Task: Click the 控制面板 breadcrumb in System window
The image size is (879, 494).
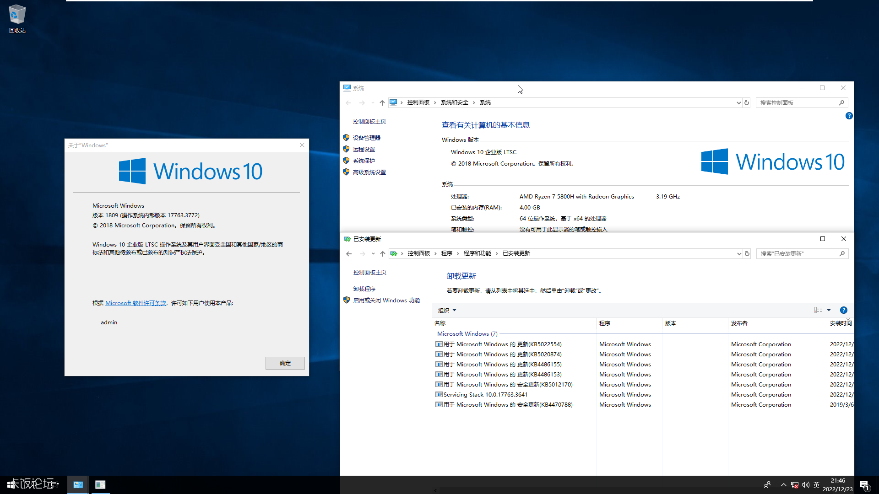Action: coord(418,102)
